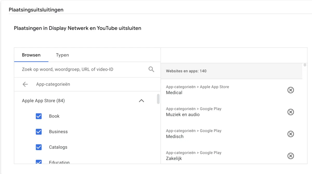Remove the Zakelijk exclusion
312x174 pixels.
[290, 156]
